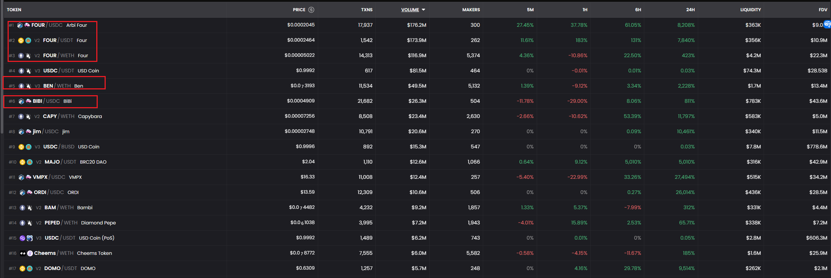831x278 pixels.
Task: Click the Camelot DEX icon on BIBI/USDC row
Action: coord(29,101)
